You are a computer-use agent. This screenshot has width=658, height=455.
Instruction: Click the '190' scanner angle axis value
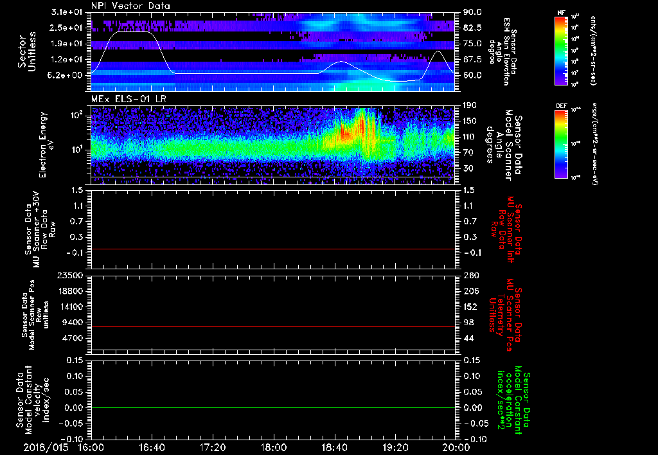point(470,105)
